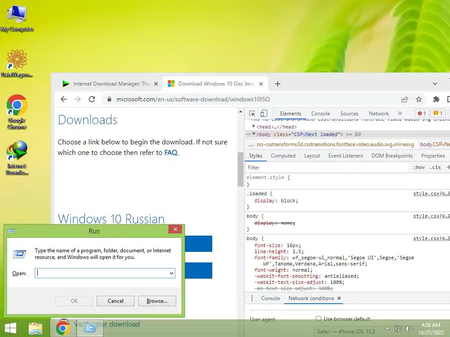Collapse the body element node
Screen dimensions: 450x337
coord(254,134)
